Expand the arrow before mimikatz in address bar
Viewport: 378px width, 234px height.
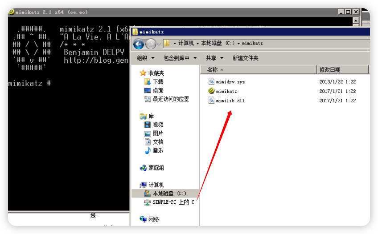point(238,44)
